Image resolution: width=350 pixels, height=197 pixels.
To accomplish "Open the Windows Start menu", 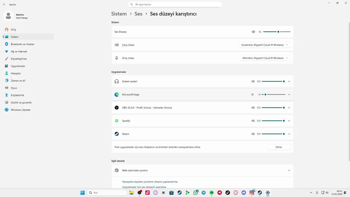I will click(x=83, y=193).
